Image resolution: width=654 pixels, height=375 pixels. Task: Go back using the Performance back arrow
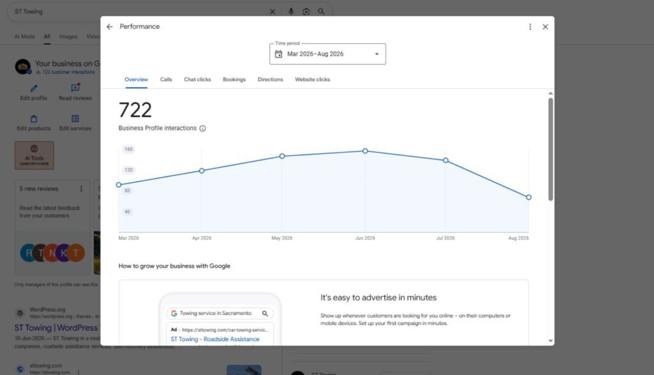pyautogui.click(x=110, y=27)
